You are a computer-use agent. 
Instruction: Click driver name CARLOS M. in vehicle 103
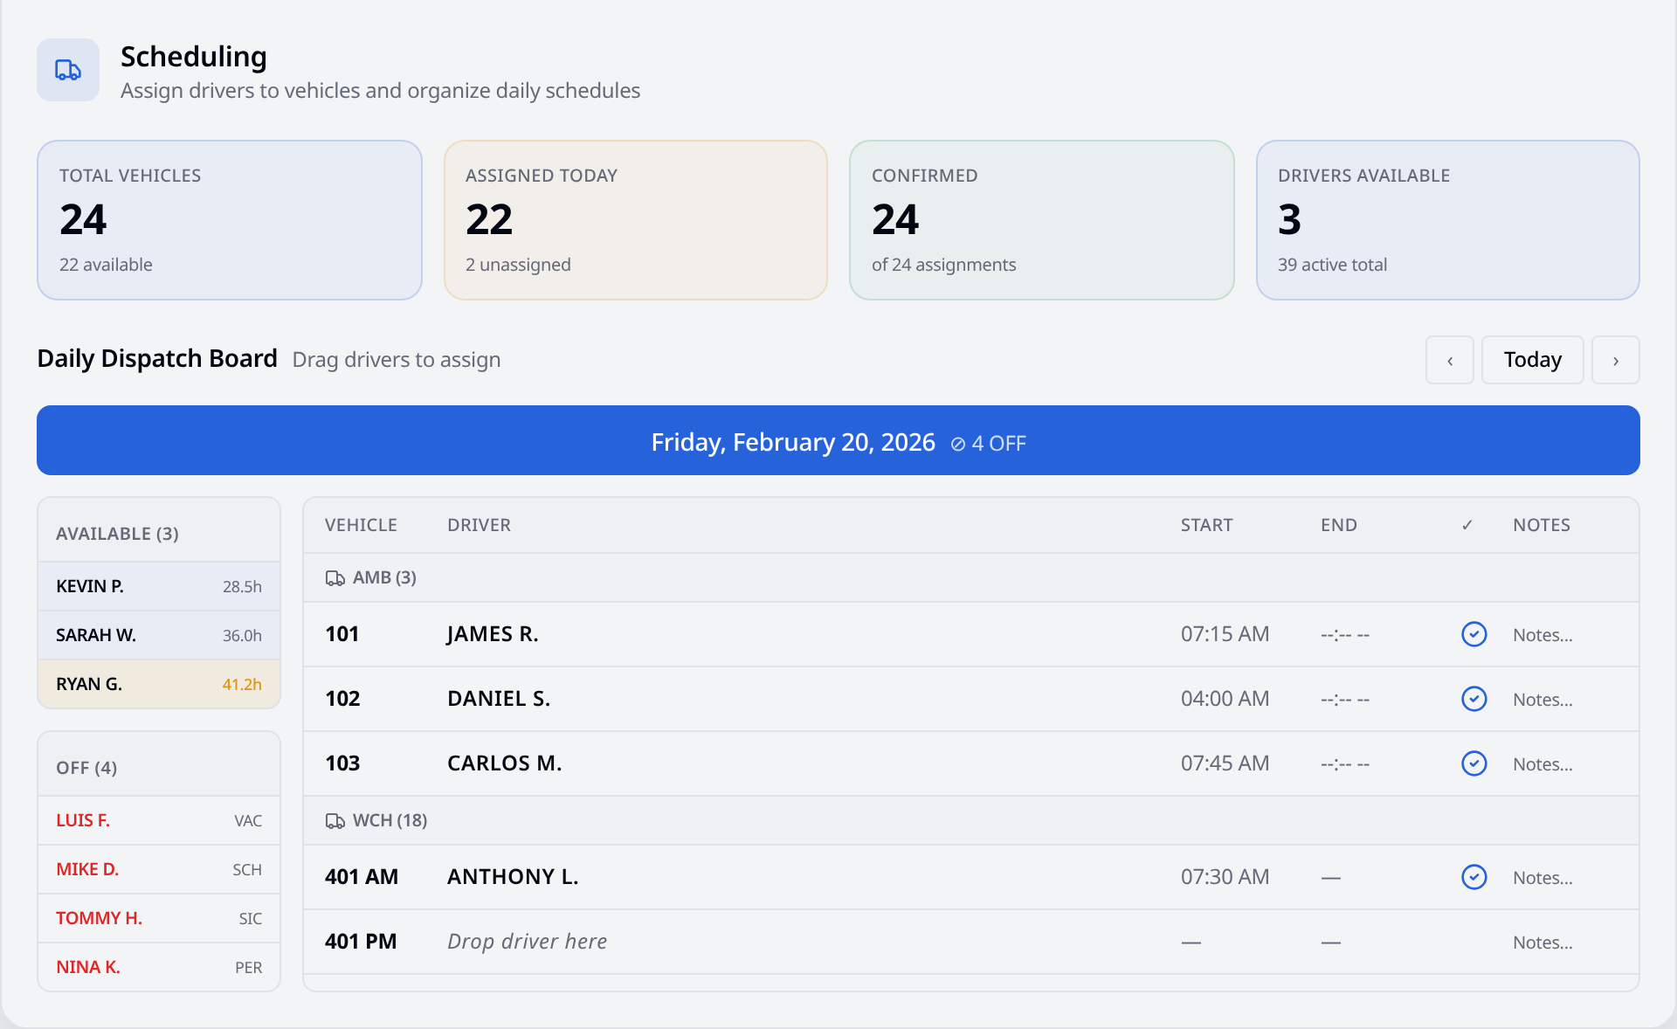click(x=505, y=763)
